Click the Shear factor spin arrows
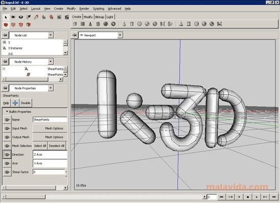The height and width of the screenshot is (203, 280). tap(66, 172)
